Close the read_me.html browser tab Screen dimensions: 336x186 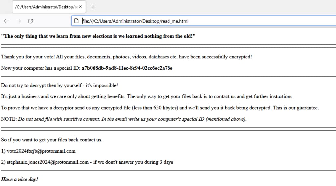tap(80, 7)
